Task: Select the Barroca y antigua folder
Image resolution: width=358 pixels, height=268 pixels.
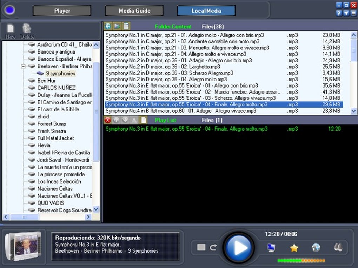Action: (56, 52)
